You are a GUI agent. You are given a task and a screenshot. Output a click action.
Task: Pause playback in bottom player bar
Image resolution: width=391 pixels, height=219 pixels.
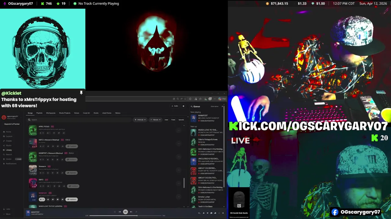pos(125,212)
